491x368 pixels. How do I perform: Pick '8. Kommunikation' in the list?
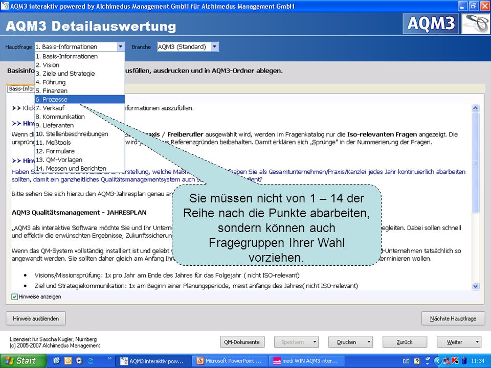click(x=80, y=117)
